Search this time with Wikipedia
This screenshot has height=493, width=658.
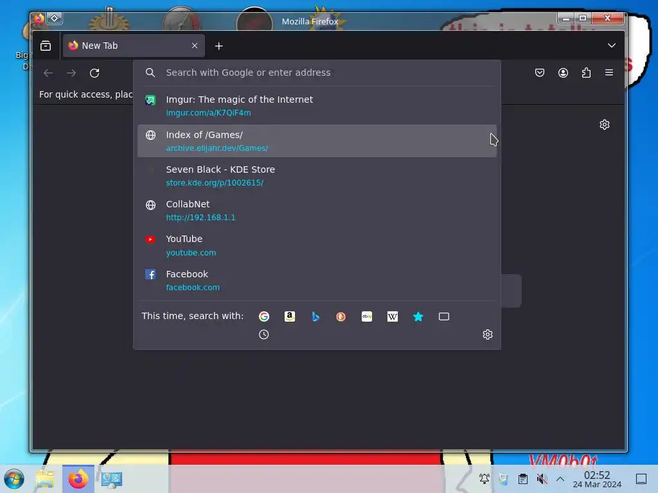393,316
